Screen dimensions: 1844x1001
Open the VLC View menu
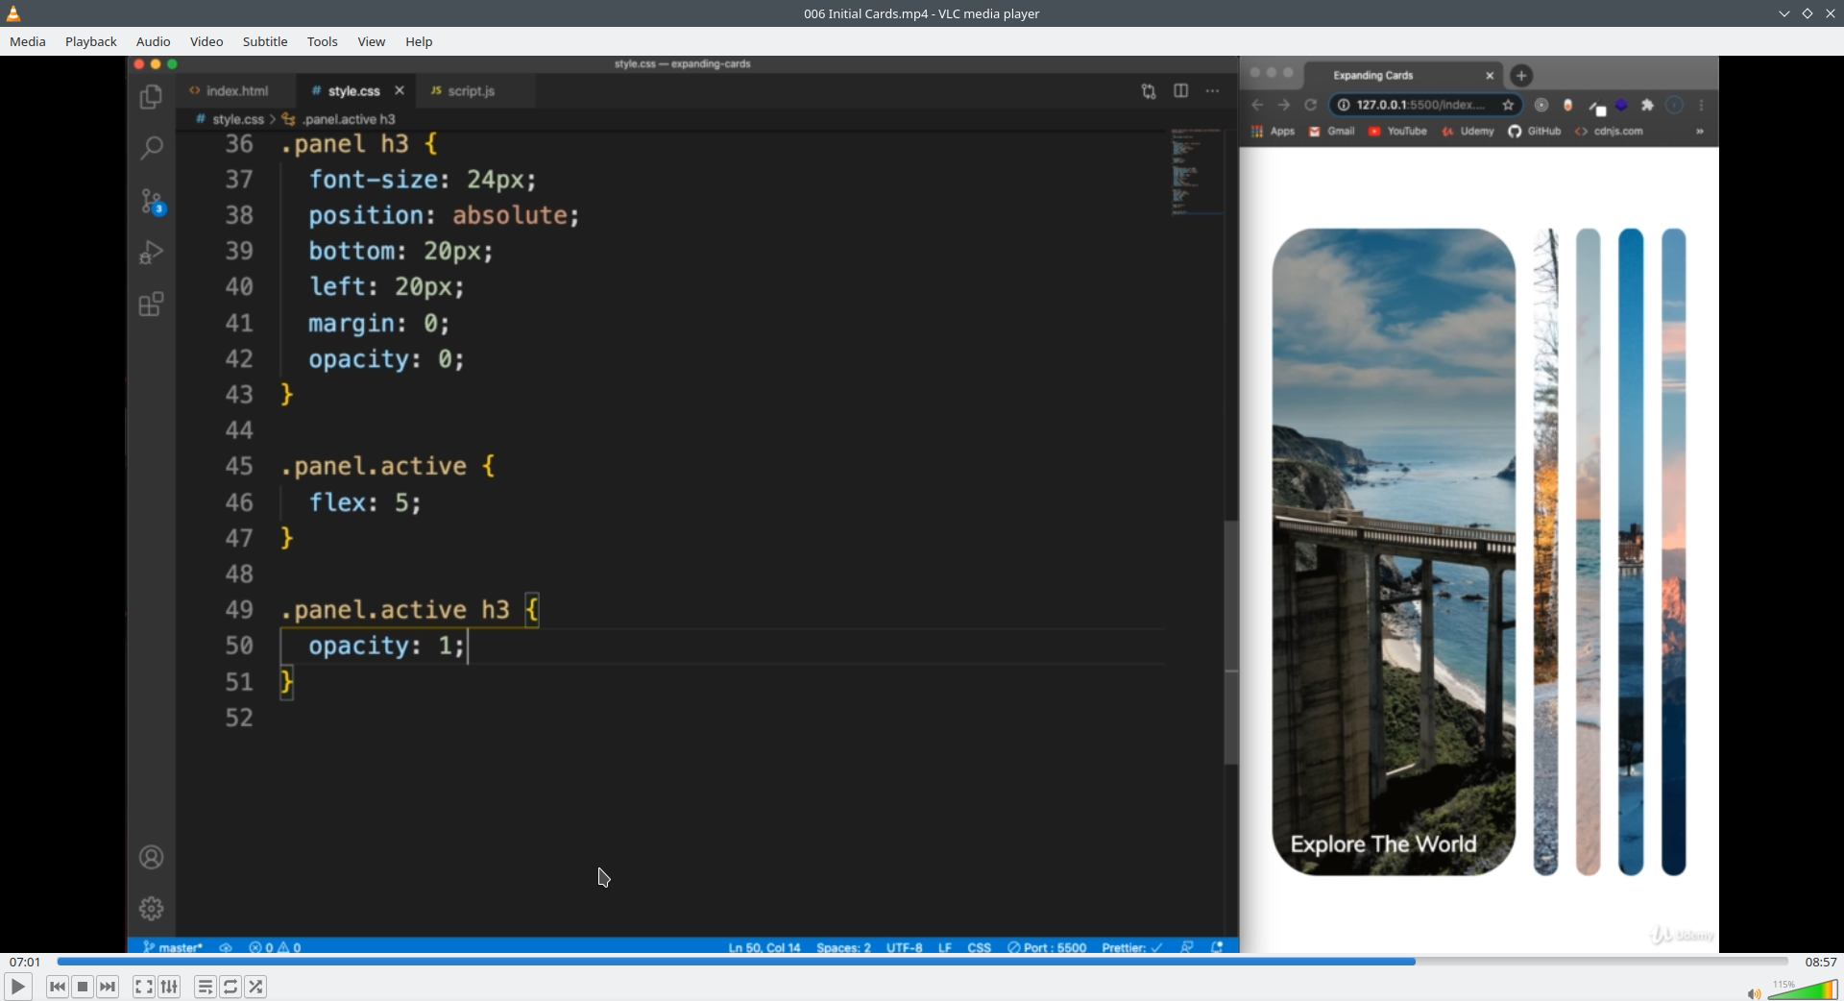click(372, 41)
